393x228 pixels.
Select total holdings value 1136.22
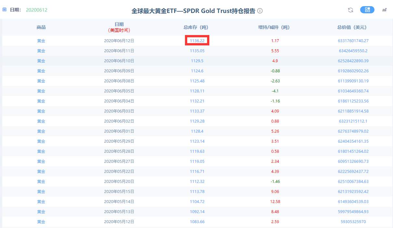(x=197, y=41)
